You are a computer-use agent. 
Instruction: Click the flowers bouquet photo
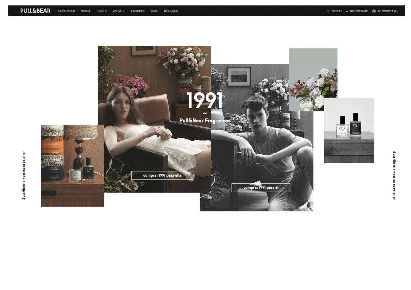coord(313,80)
